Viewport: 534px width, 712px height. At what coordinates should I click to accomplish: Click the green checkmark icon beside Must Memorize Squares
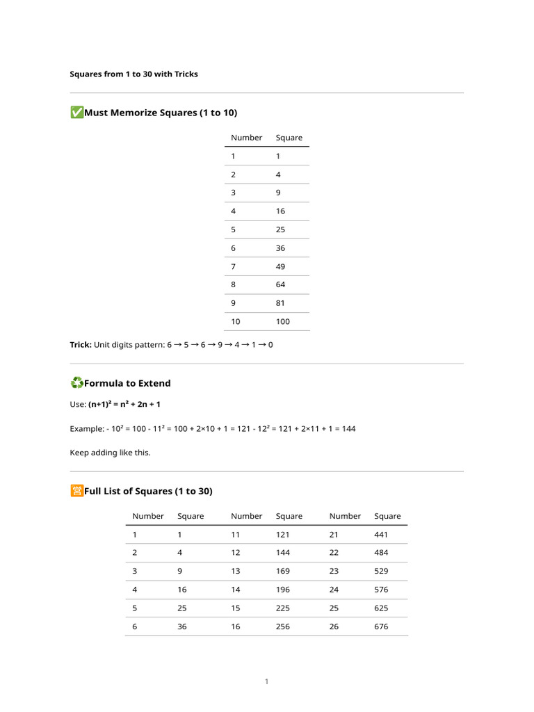[76, 113]
